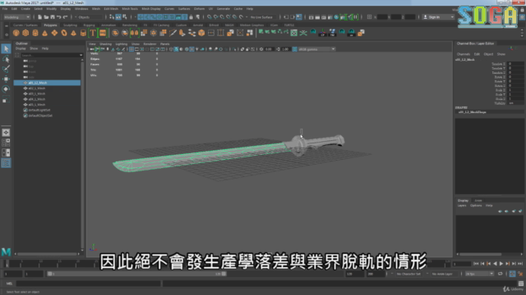Click the timeline current frame marker
This screenshot has width=526, height=295.
[x=7, y=264]
